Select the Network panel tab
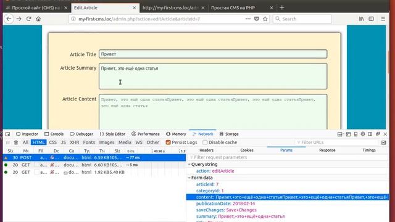This screenshot has height=222, width=395. click(x=203, y=134)
